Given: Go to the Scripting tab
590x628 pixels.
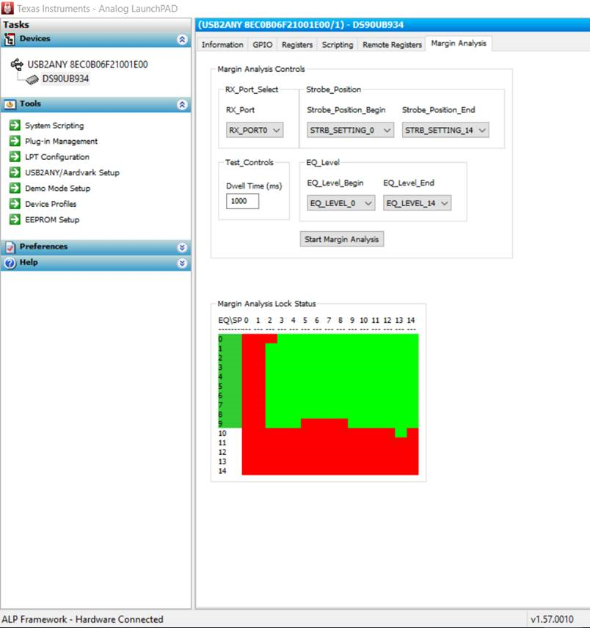Looking at the screenshot, I should tap(338, 45).
